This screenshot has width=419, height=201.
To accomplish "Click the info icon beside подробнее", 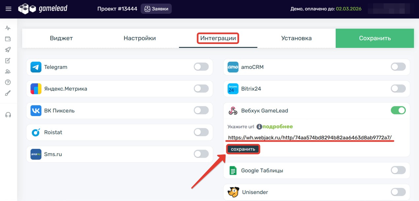I will (259, 127).
